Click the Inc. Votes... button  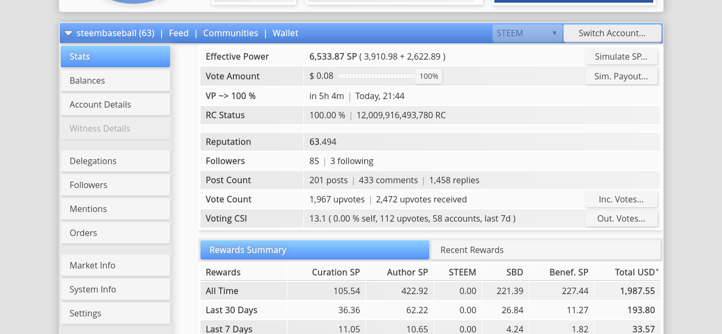coord(621,199)
